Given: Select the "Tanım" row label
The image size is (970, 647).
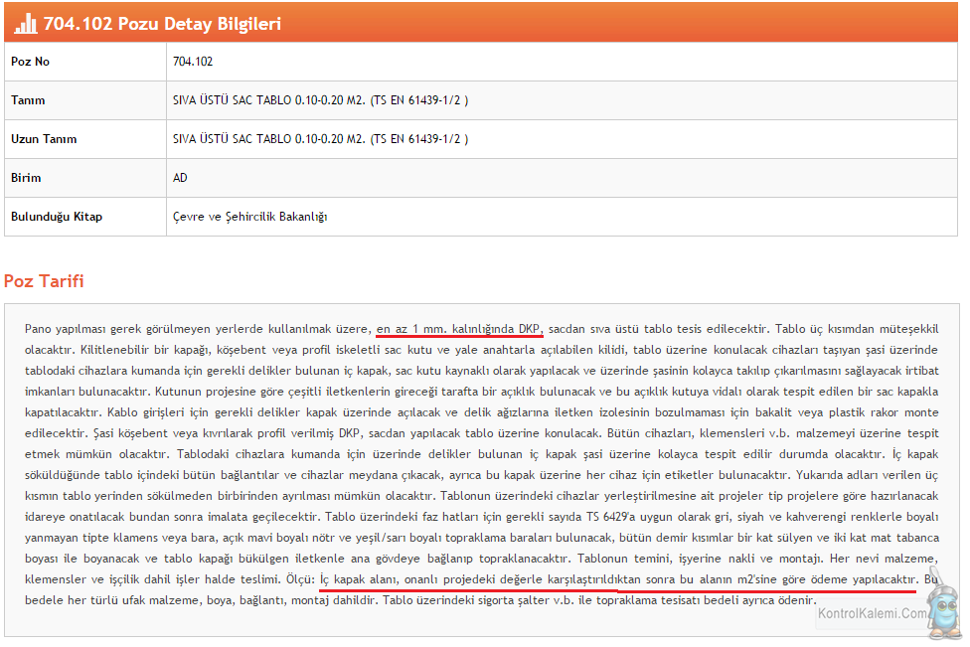Looking at the screenshot, I should coord(28,100).
